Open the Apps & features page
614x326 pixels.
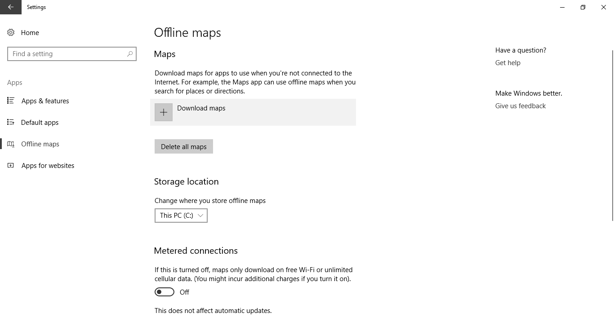point(45,101)
